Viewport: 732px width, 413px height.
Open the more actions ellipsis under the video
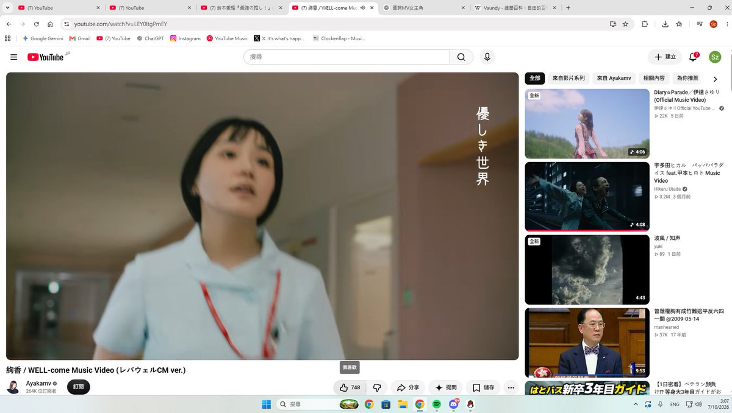click(x=511, y=387)
